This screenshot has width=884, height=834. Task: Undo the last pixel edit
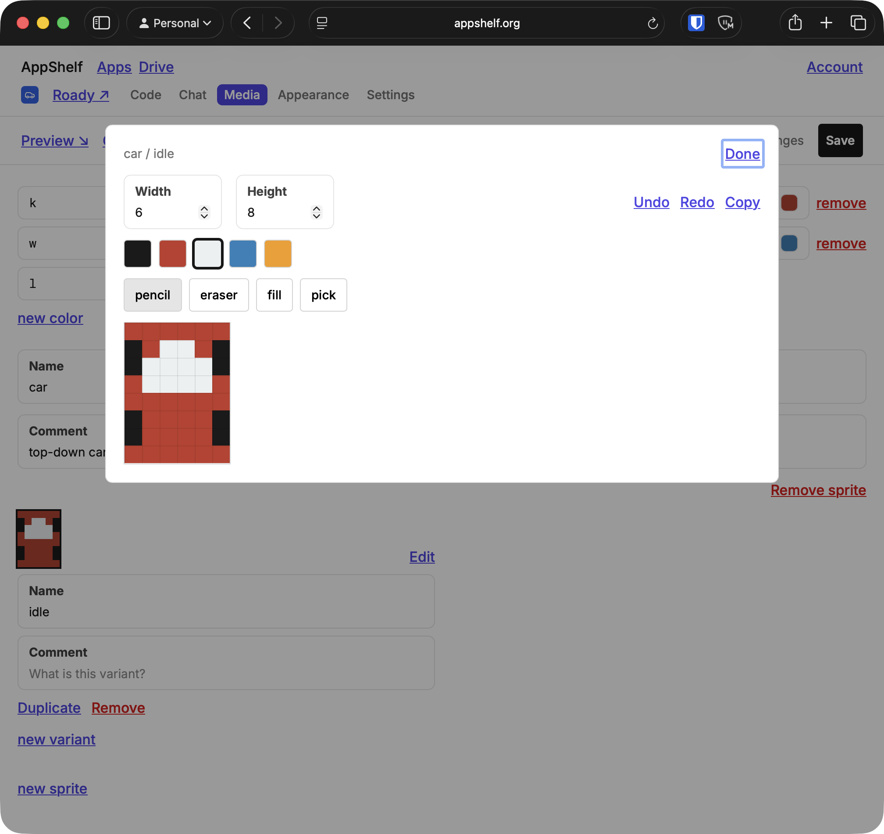pyautogui.click(x=651, y=202)
